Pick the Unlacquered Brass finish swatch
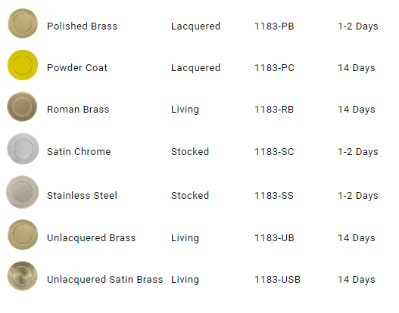Screen dimensions: 399x313 coord(23,234)
